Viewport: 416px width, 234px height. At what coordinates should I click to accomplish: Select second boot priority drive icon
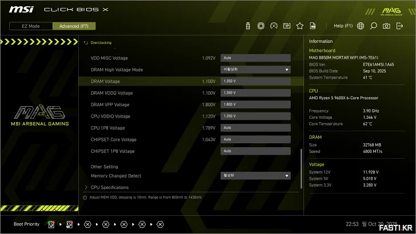70,224
